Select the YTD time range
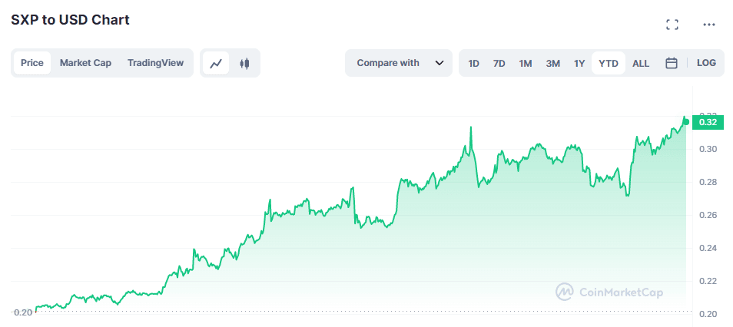Viewport: 733px width, 327px height. [609, 63]
